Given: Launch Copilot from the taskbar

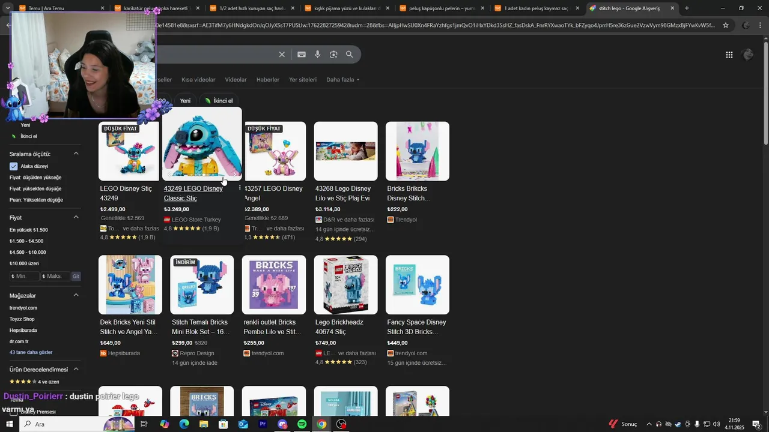Looking at the screenshot, I should click(164, 424).
